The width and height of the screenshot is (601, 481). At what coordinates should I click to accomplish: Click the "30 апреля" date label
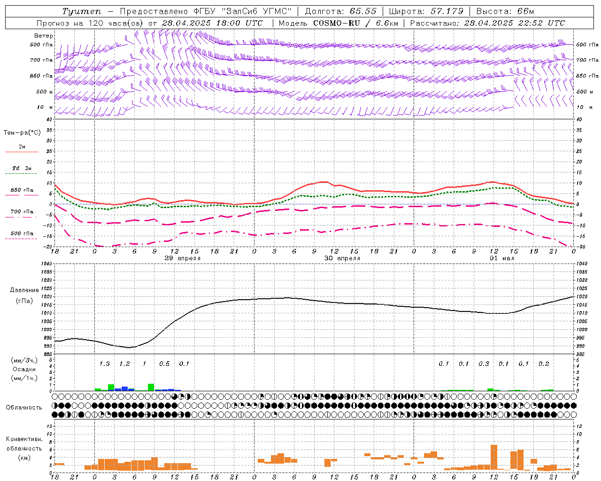coord(342,258)
